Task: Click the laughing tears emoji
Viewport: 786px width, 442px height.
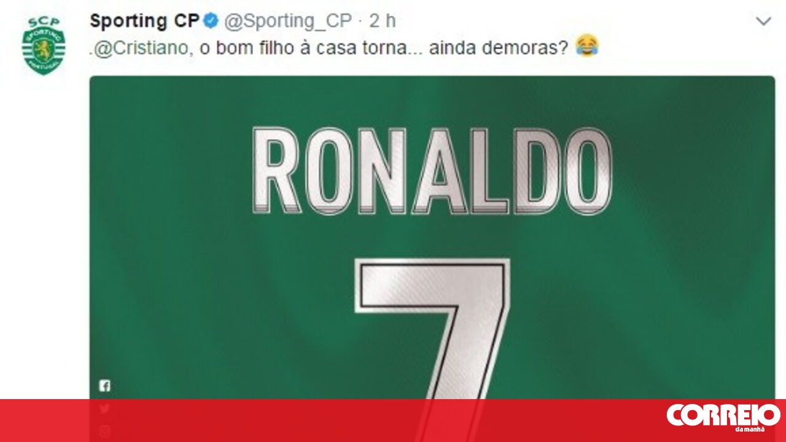Action: point(587,47)
